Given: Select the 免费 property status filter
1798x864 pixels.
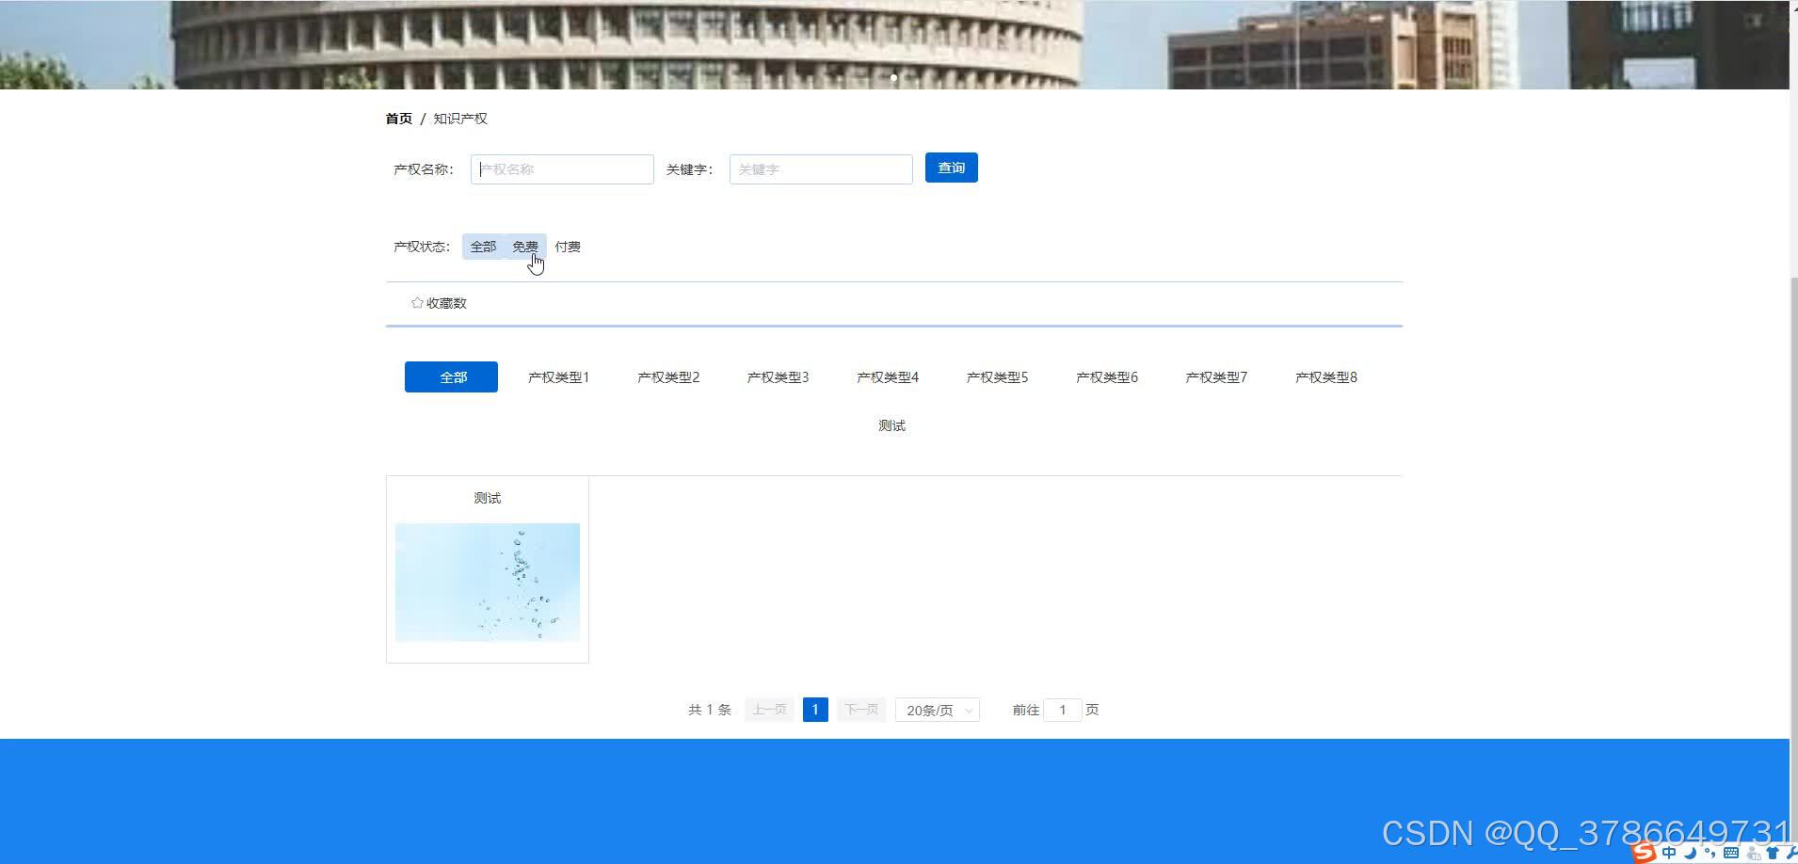Looking at the screenshot, I should tap(525, 246).
